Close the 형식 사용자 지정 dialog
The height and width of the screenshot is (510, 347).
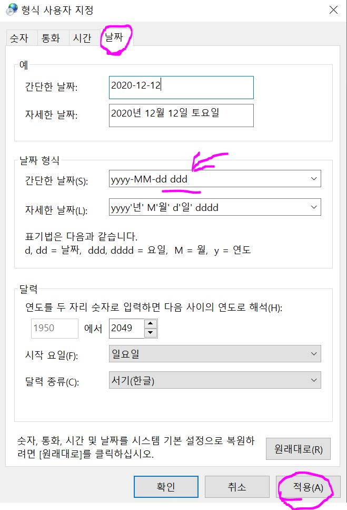tap(333, 10)
